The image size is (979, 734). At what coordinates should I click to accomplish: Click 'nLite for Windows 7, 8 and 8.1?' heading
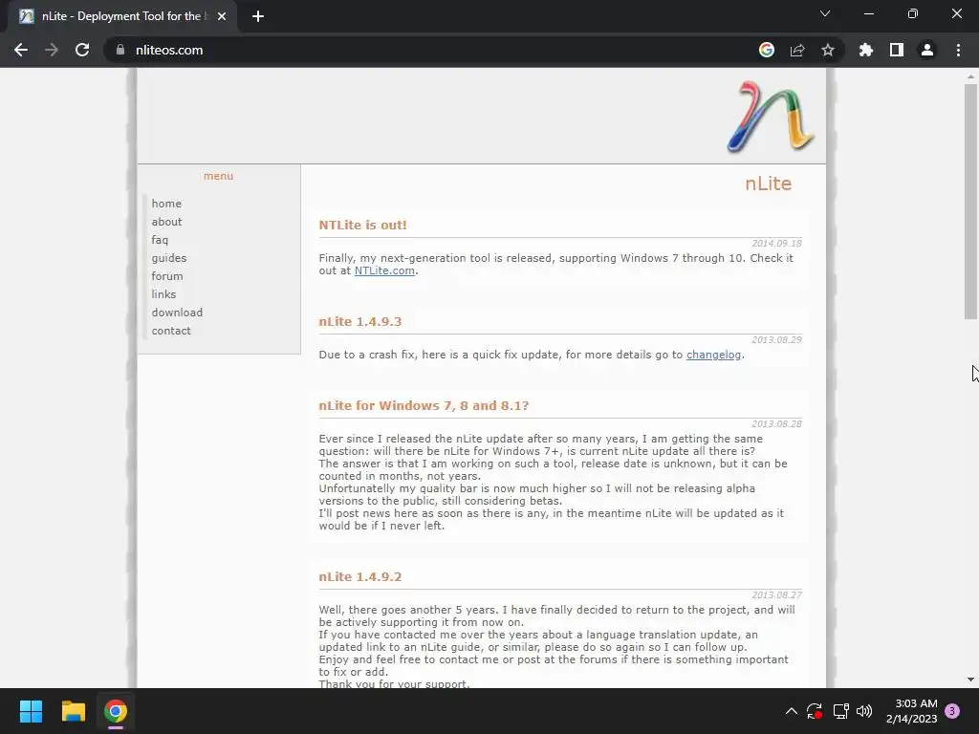(x=424, y=405)
